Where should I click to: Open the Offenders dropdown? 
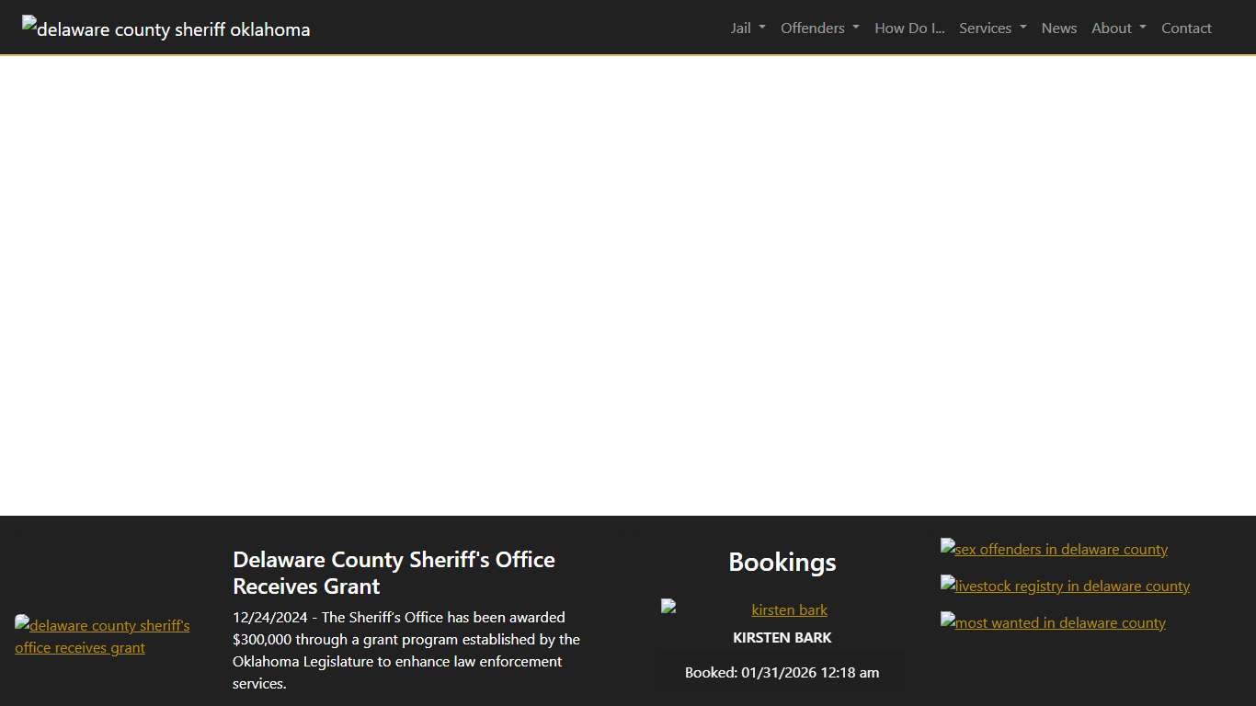pos(818,28)
